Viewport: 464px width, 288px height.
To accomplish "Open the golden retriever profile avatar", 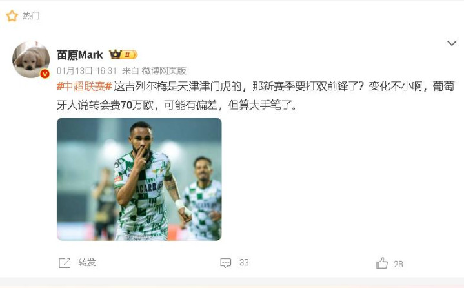I will (31, 59).
